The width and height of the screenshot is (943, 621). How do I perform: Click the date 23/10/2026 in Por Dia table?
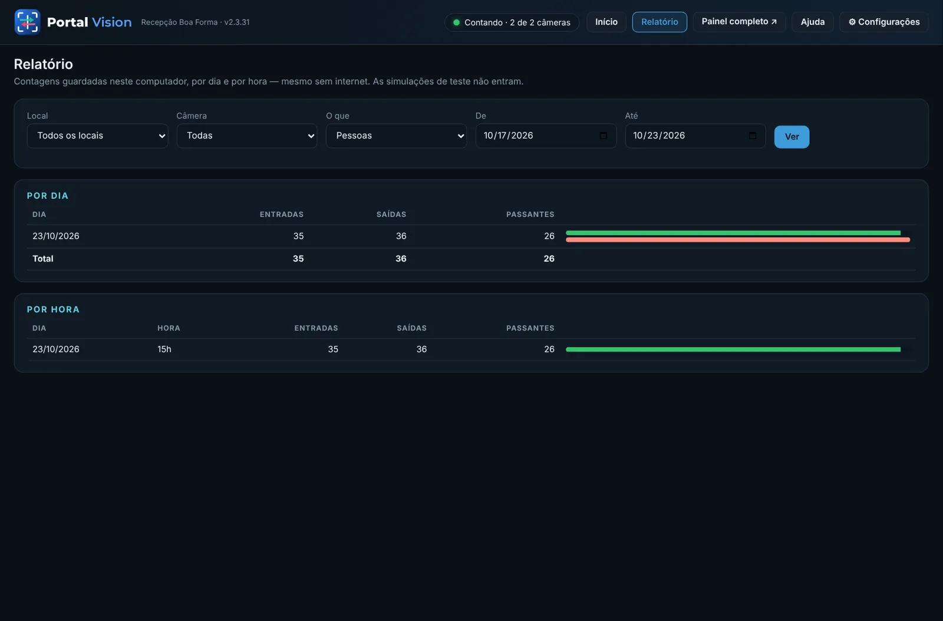56,236
